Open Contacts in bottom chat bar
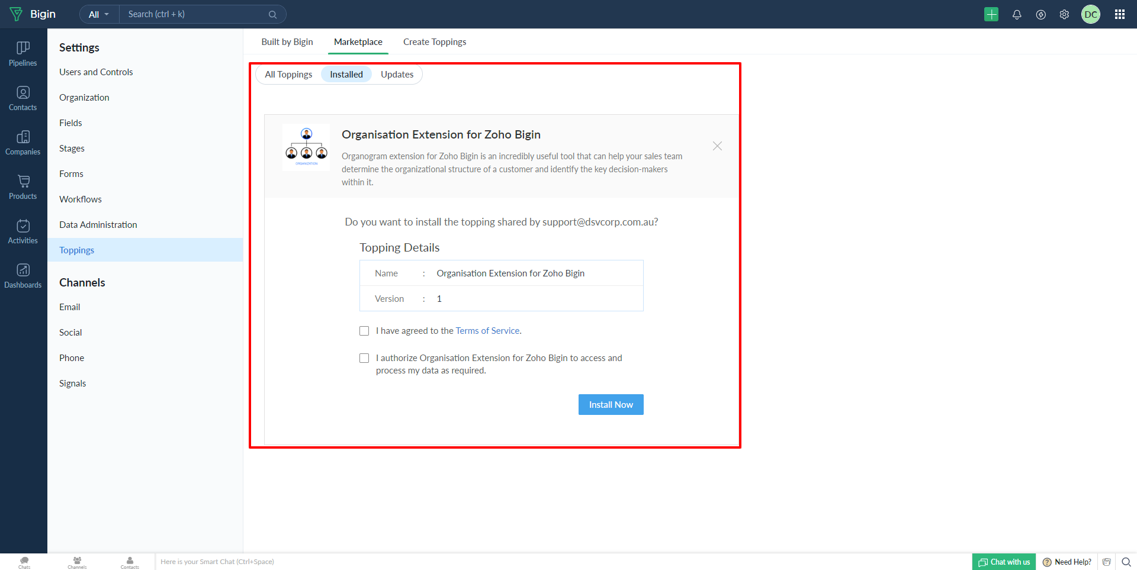This screenshot has width=1137, height=570. [130, 562]
